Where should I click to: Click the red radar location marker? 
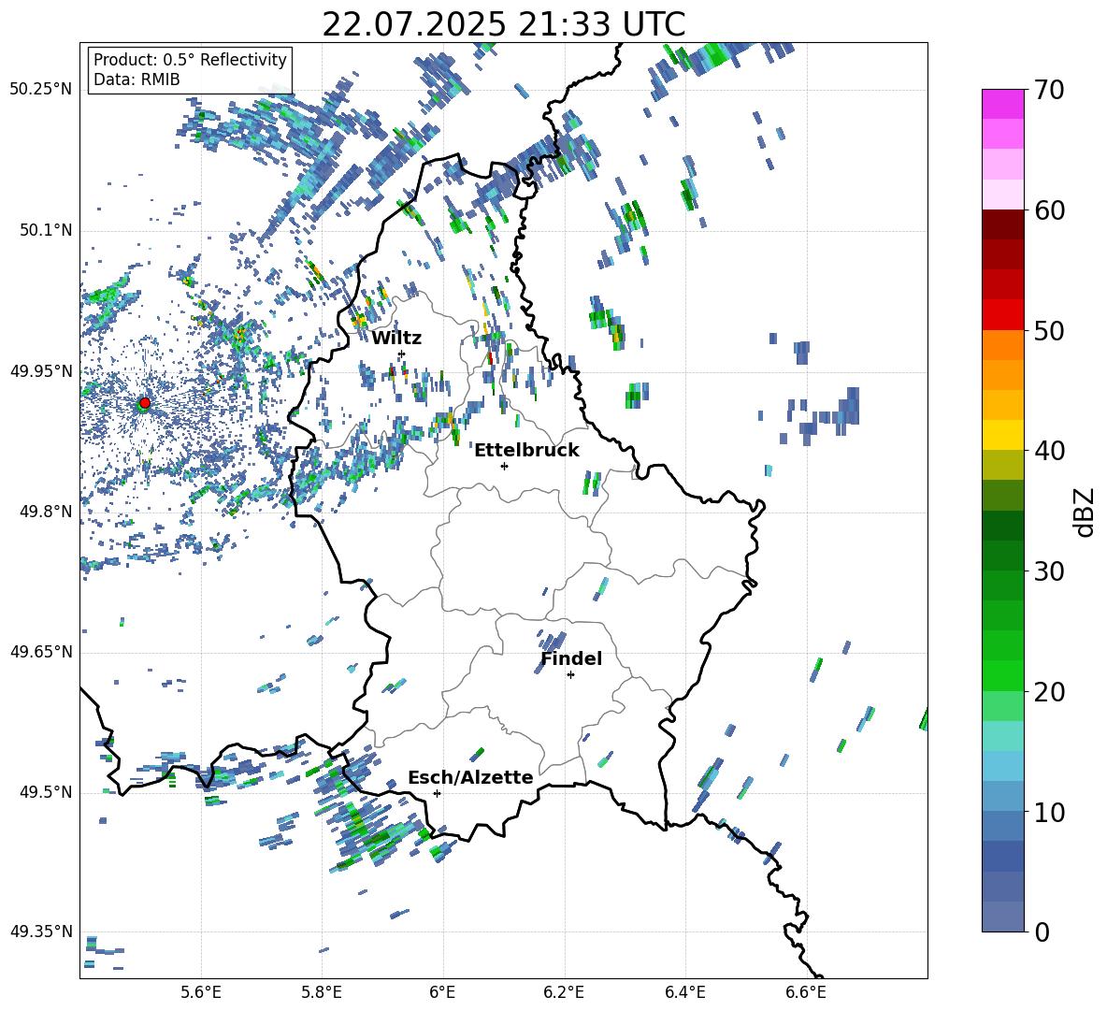pyautogui.click(x=145, y=402)
